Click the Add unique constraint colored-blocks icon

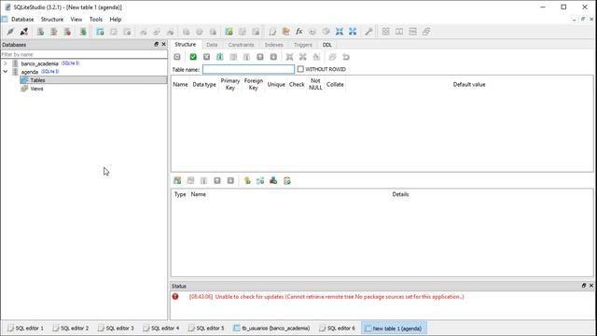click(x=273, y=180)
